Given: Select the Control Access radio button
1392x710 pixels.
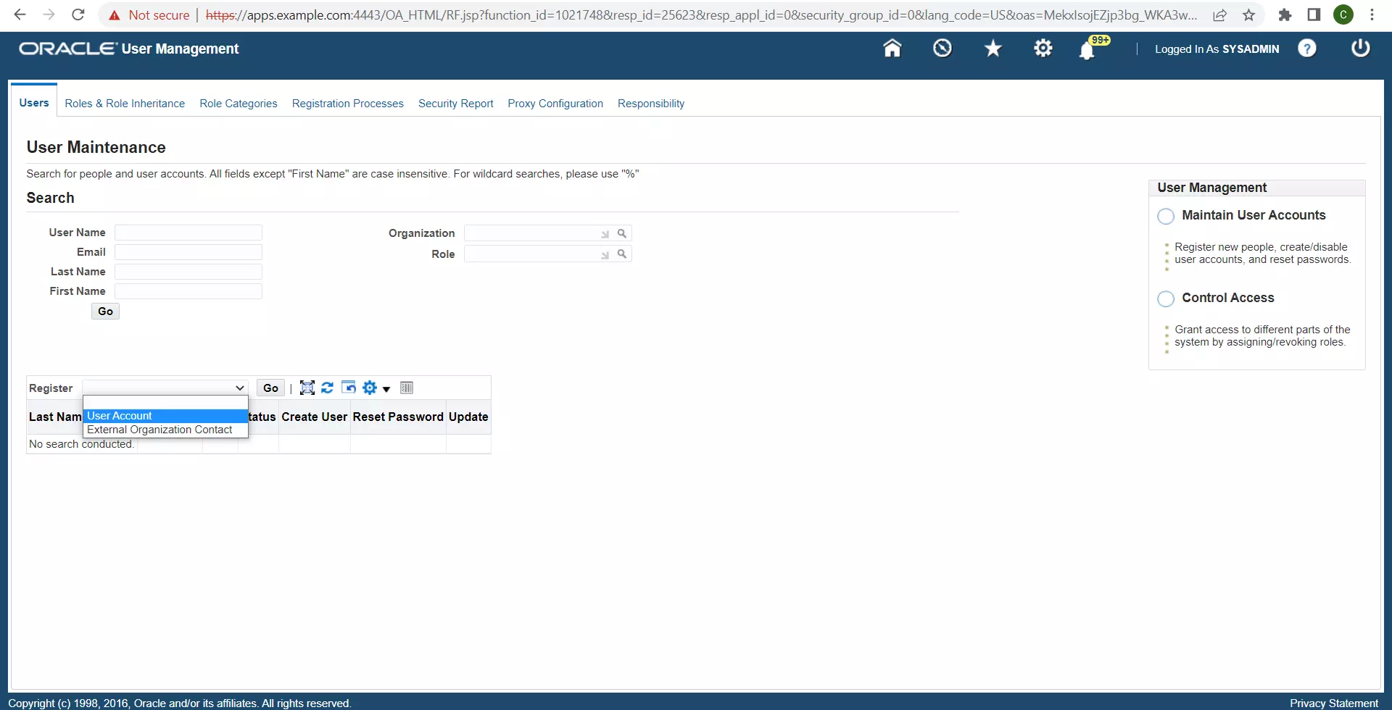Looking at the screenshot, I should click(1166, 298).
